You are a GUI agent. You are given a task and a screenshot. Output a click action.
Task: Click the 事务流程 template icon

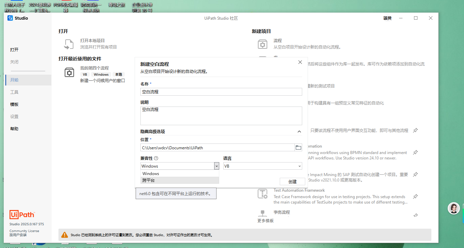pos(262,214)
